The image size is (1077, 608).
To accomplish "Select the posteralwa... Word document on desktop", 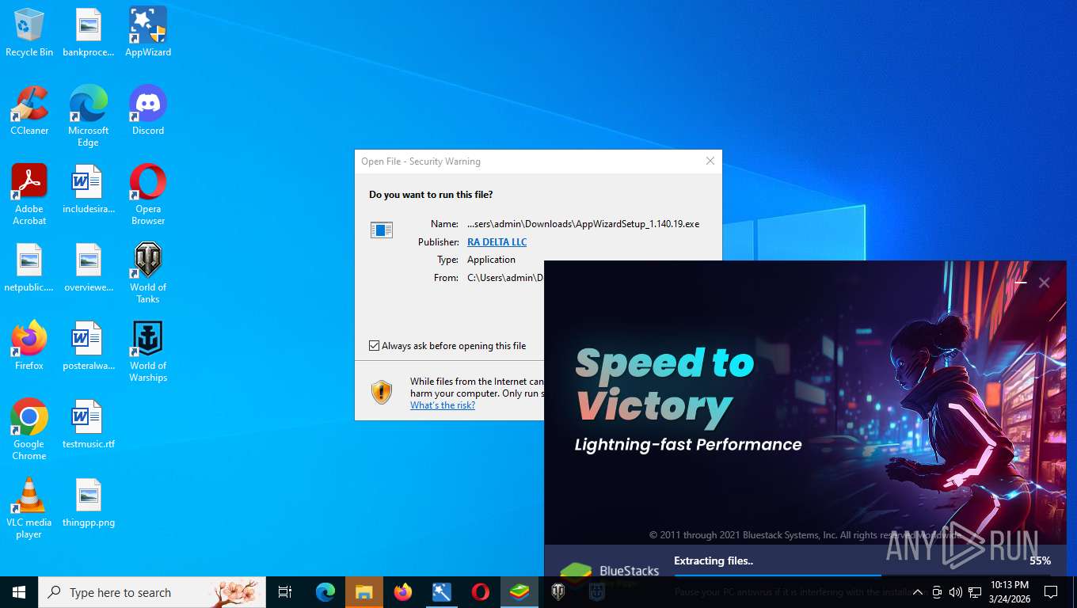I will click(x=88, y=346).
